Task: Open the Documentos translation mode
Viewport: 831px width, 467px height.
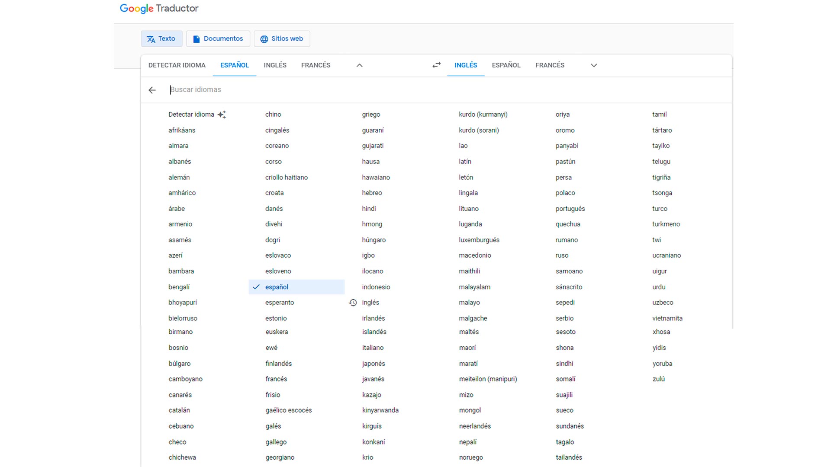Action: 218,38
